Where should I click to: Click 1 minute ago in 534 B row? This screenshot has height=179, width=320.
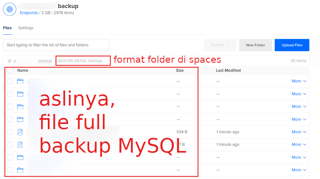click(x=228, y=132)
